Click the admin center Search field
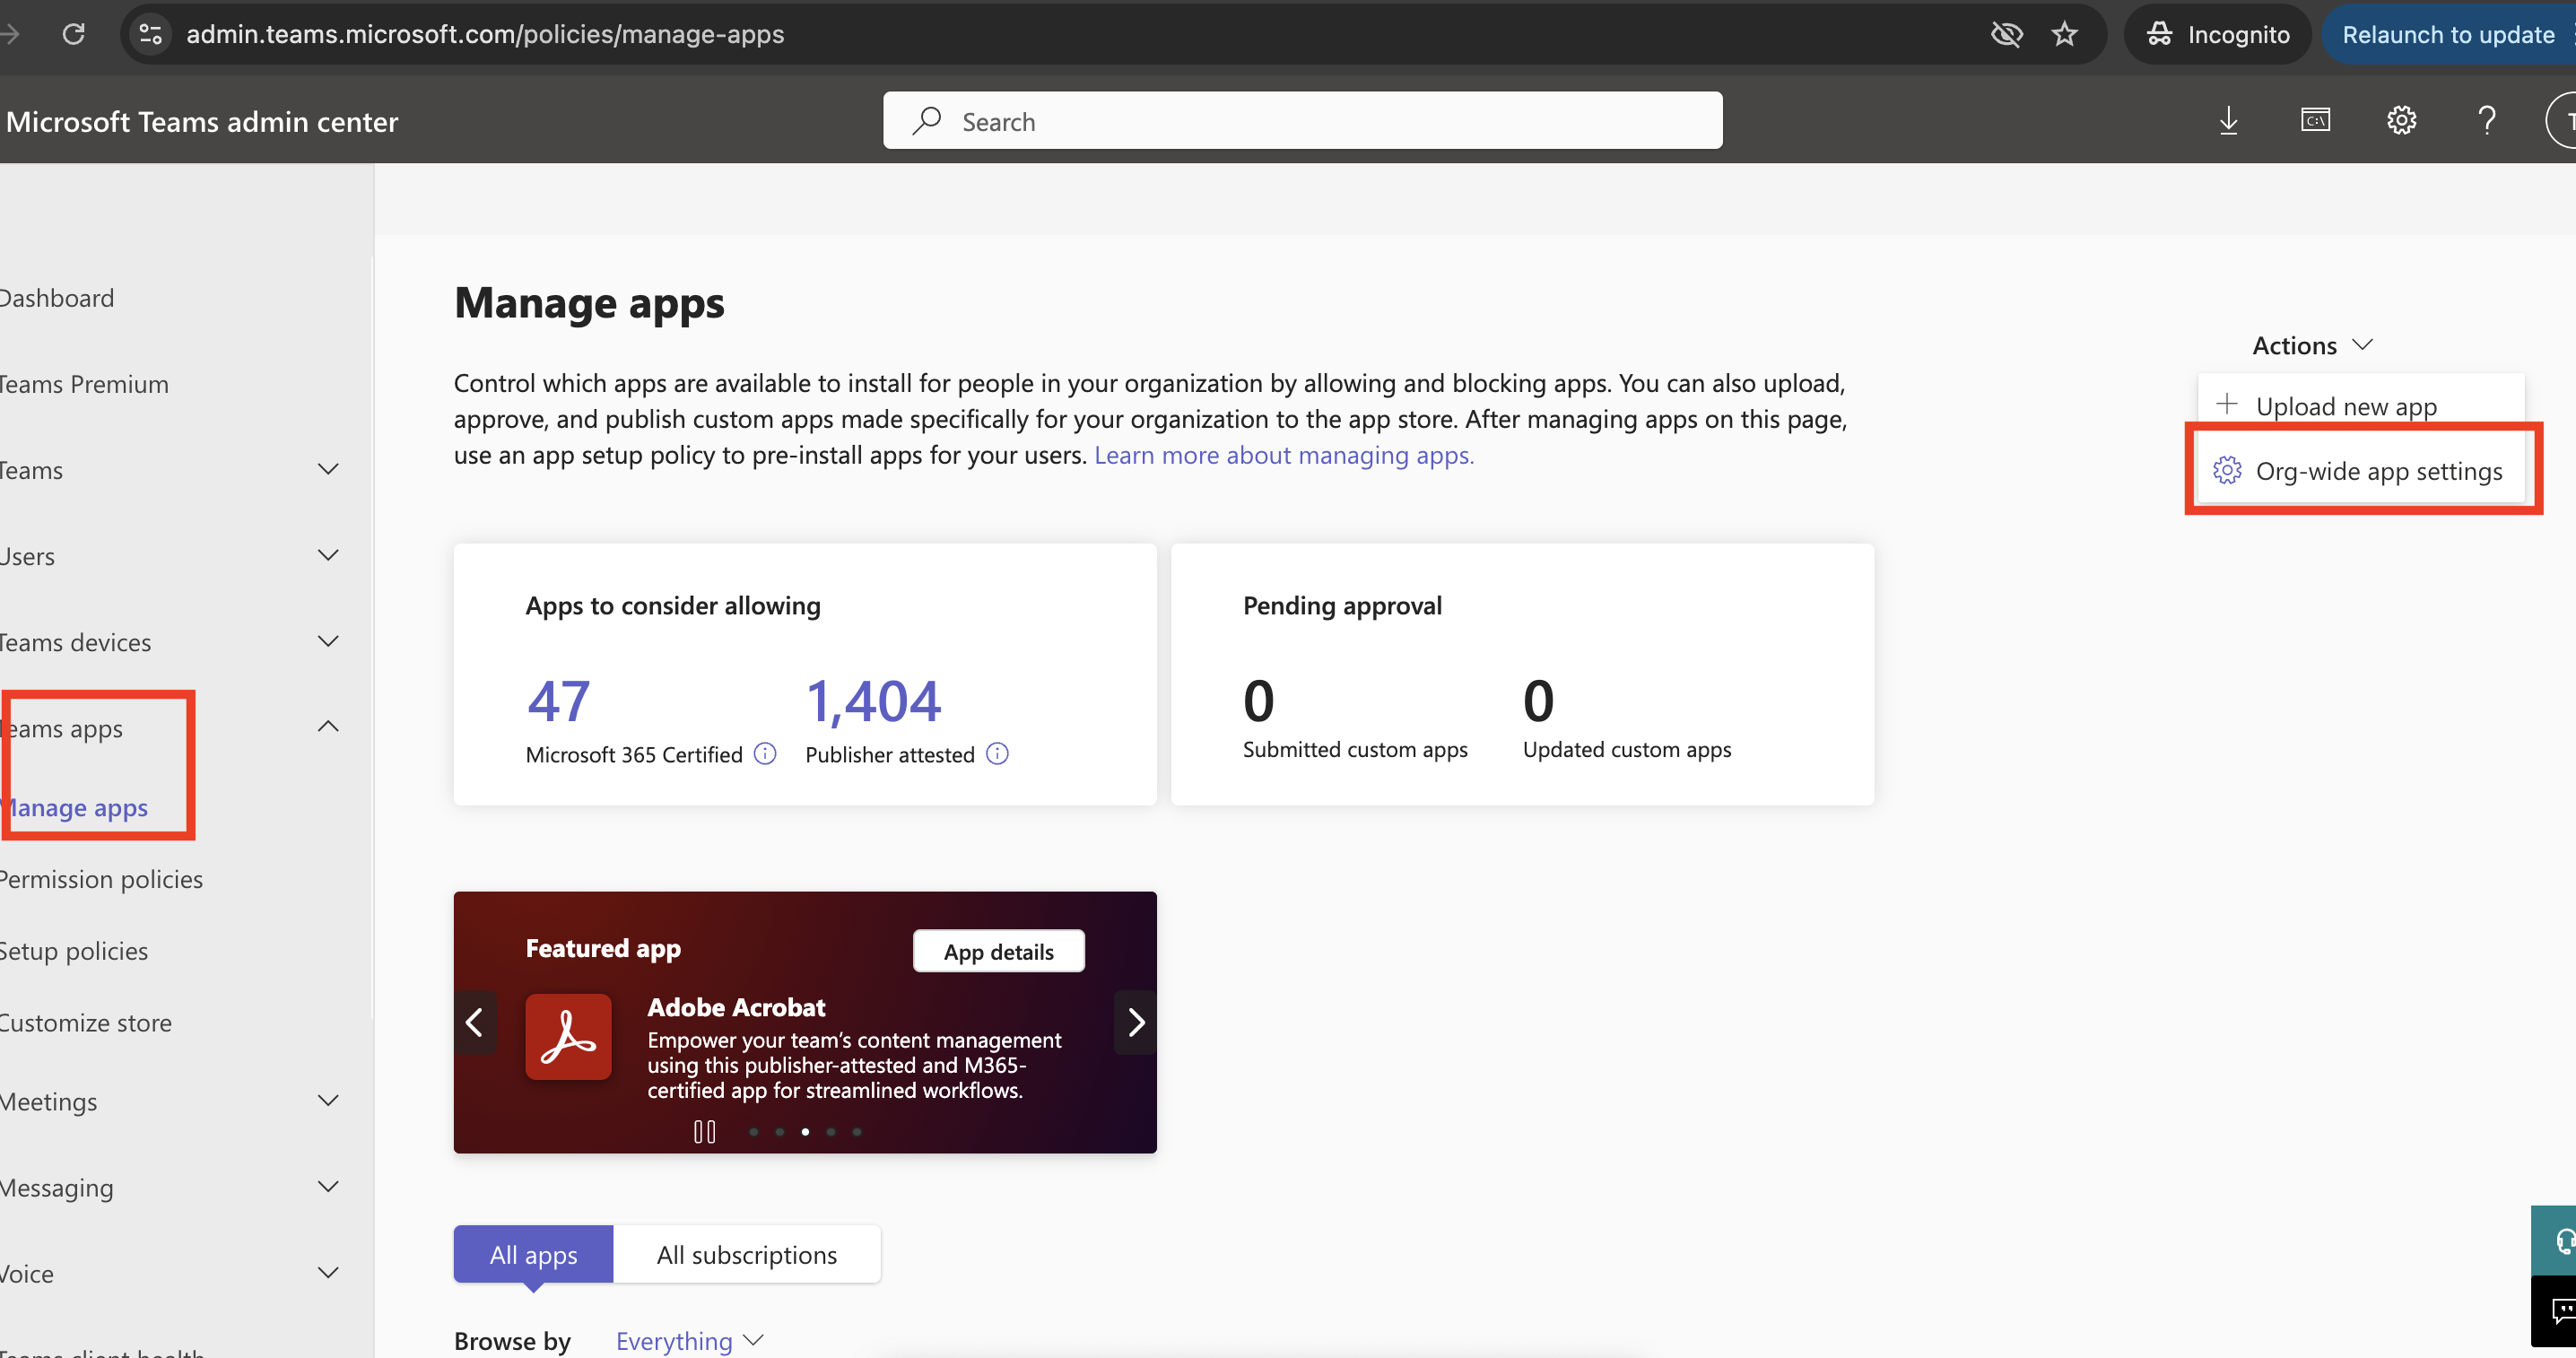This screenshot has width=2576, height=1358. click(x=1301, y=121)
